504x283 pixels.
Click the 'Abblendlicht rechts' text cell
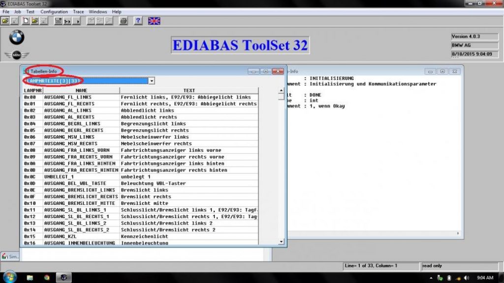point(189,117)
